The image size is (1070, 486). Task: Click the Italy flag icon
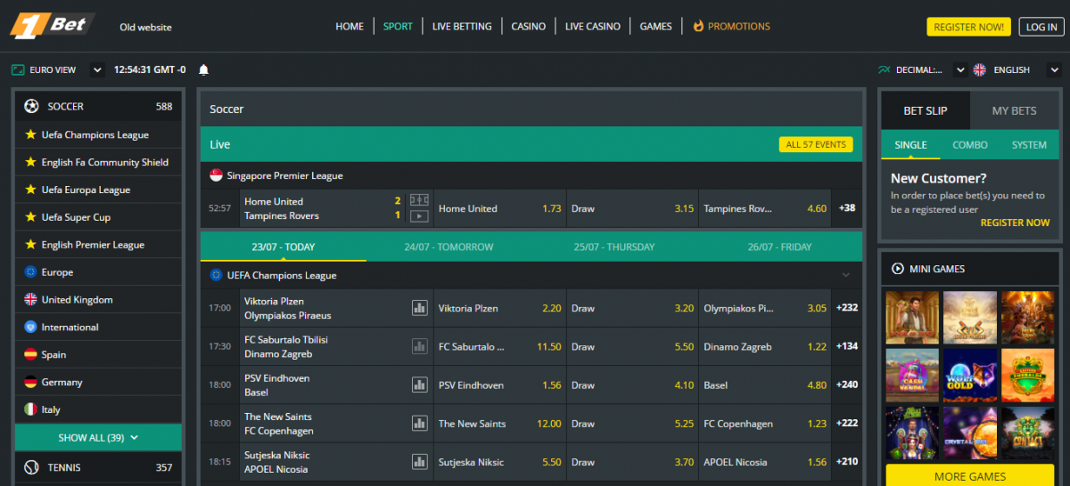[30, 409]
